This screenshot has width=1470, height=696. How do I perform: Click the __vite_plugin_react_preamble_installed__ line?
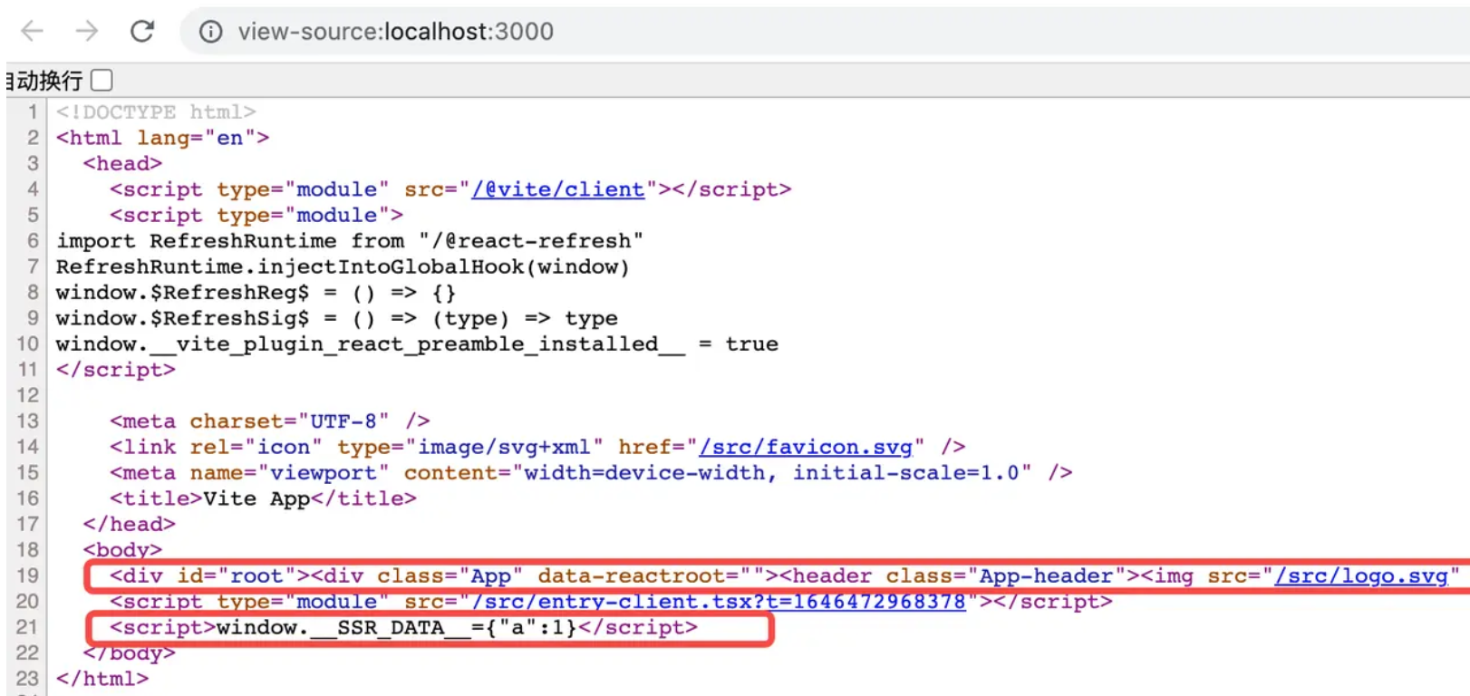coord(417,344)
